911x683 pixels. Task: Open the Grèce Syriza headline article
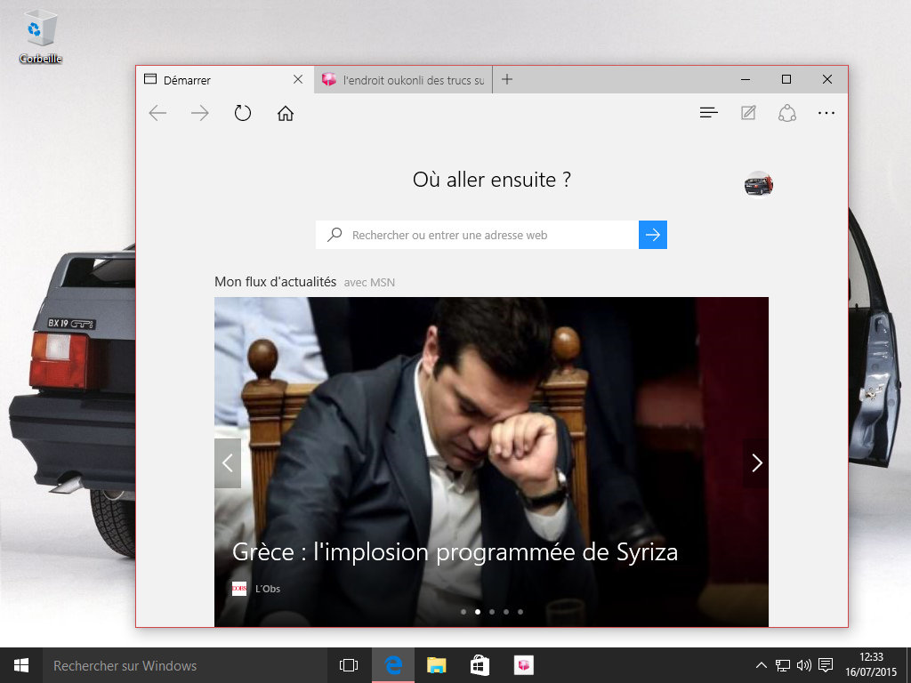455,552
